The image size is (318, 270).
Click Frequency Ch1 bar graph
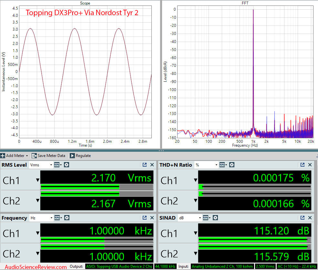click(x=97, y=240)
